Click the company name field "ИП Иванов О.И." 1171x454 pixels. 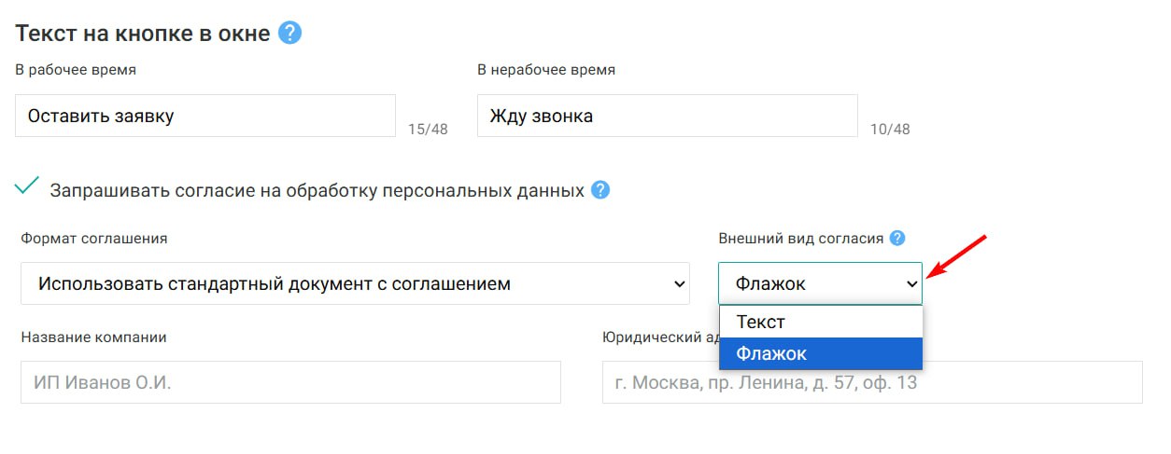(290, 382)
